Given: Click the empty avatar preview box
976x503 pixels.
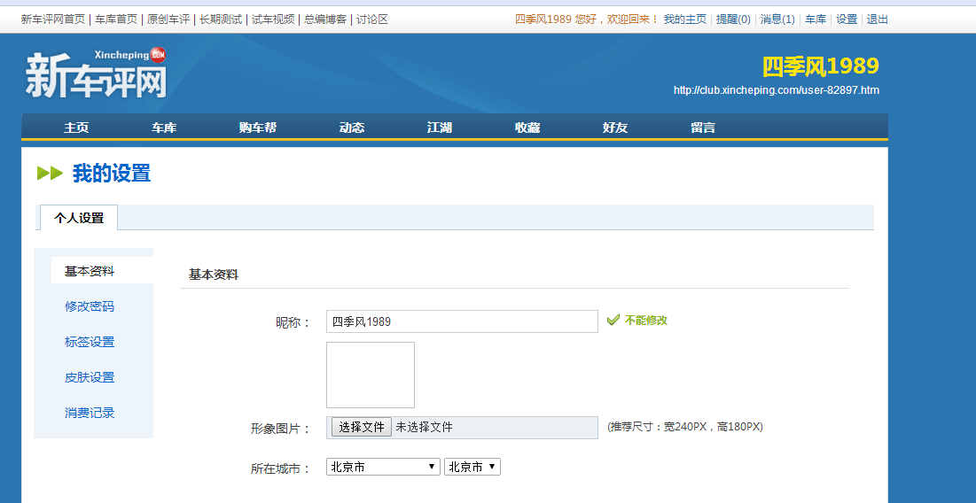Looking at the screenshot, I should pyautogui.click(x=371, y=375).
